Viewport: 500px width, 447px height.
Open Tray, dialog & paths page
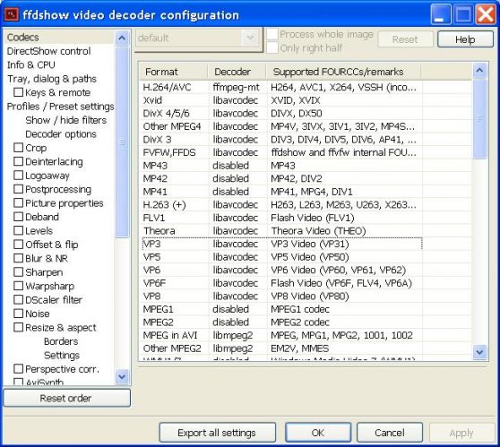(52, 79)
